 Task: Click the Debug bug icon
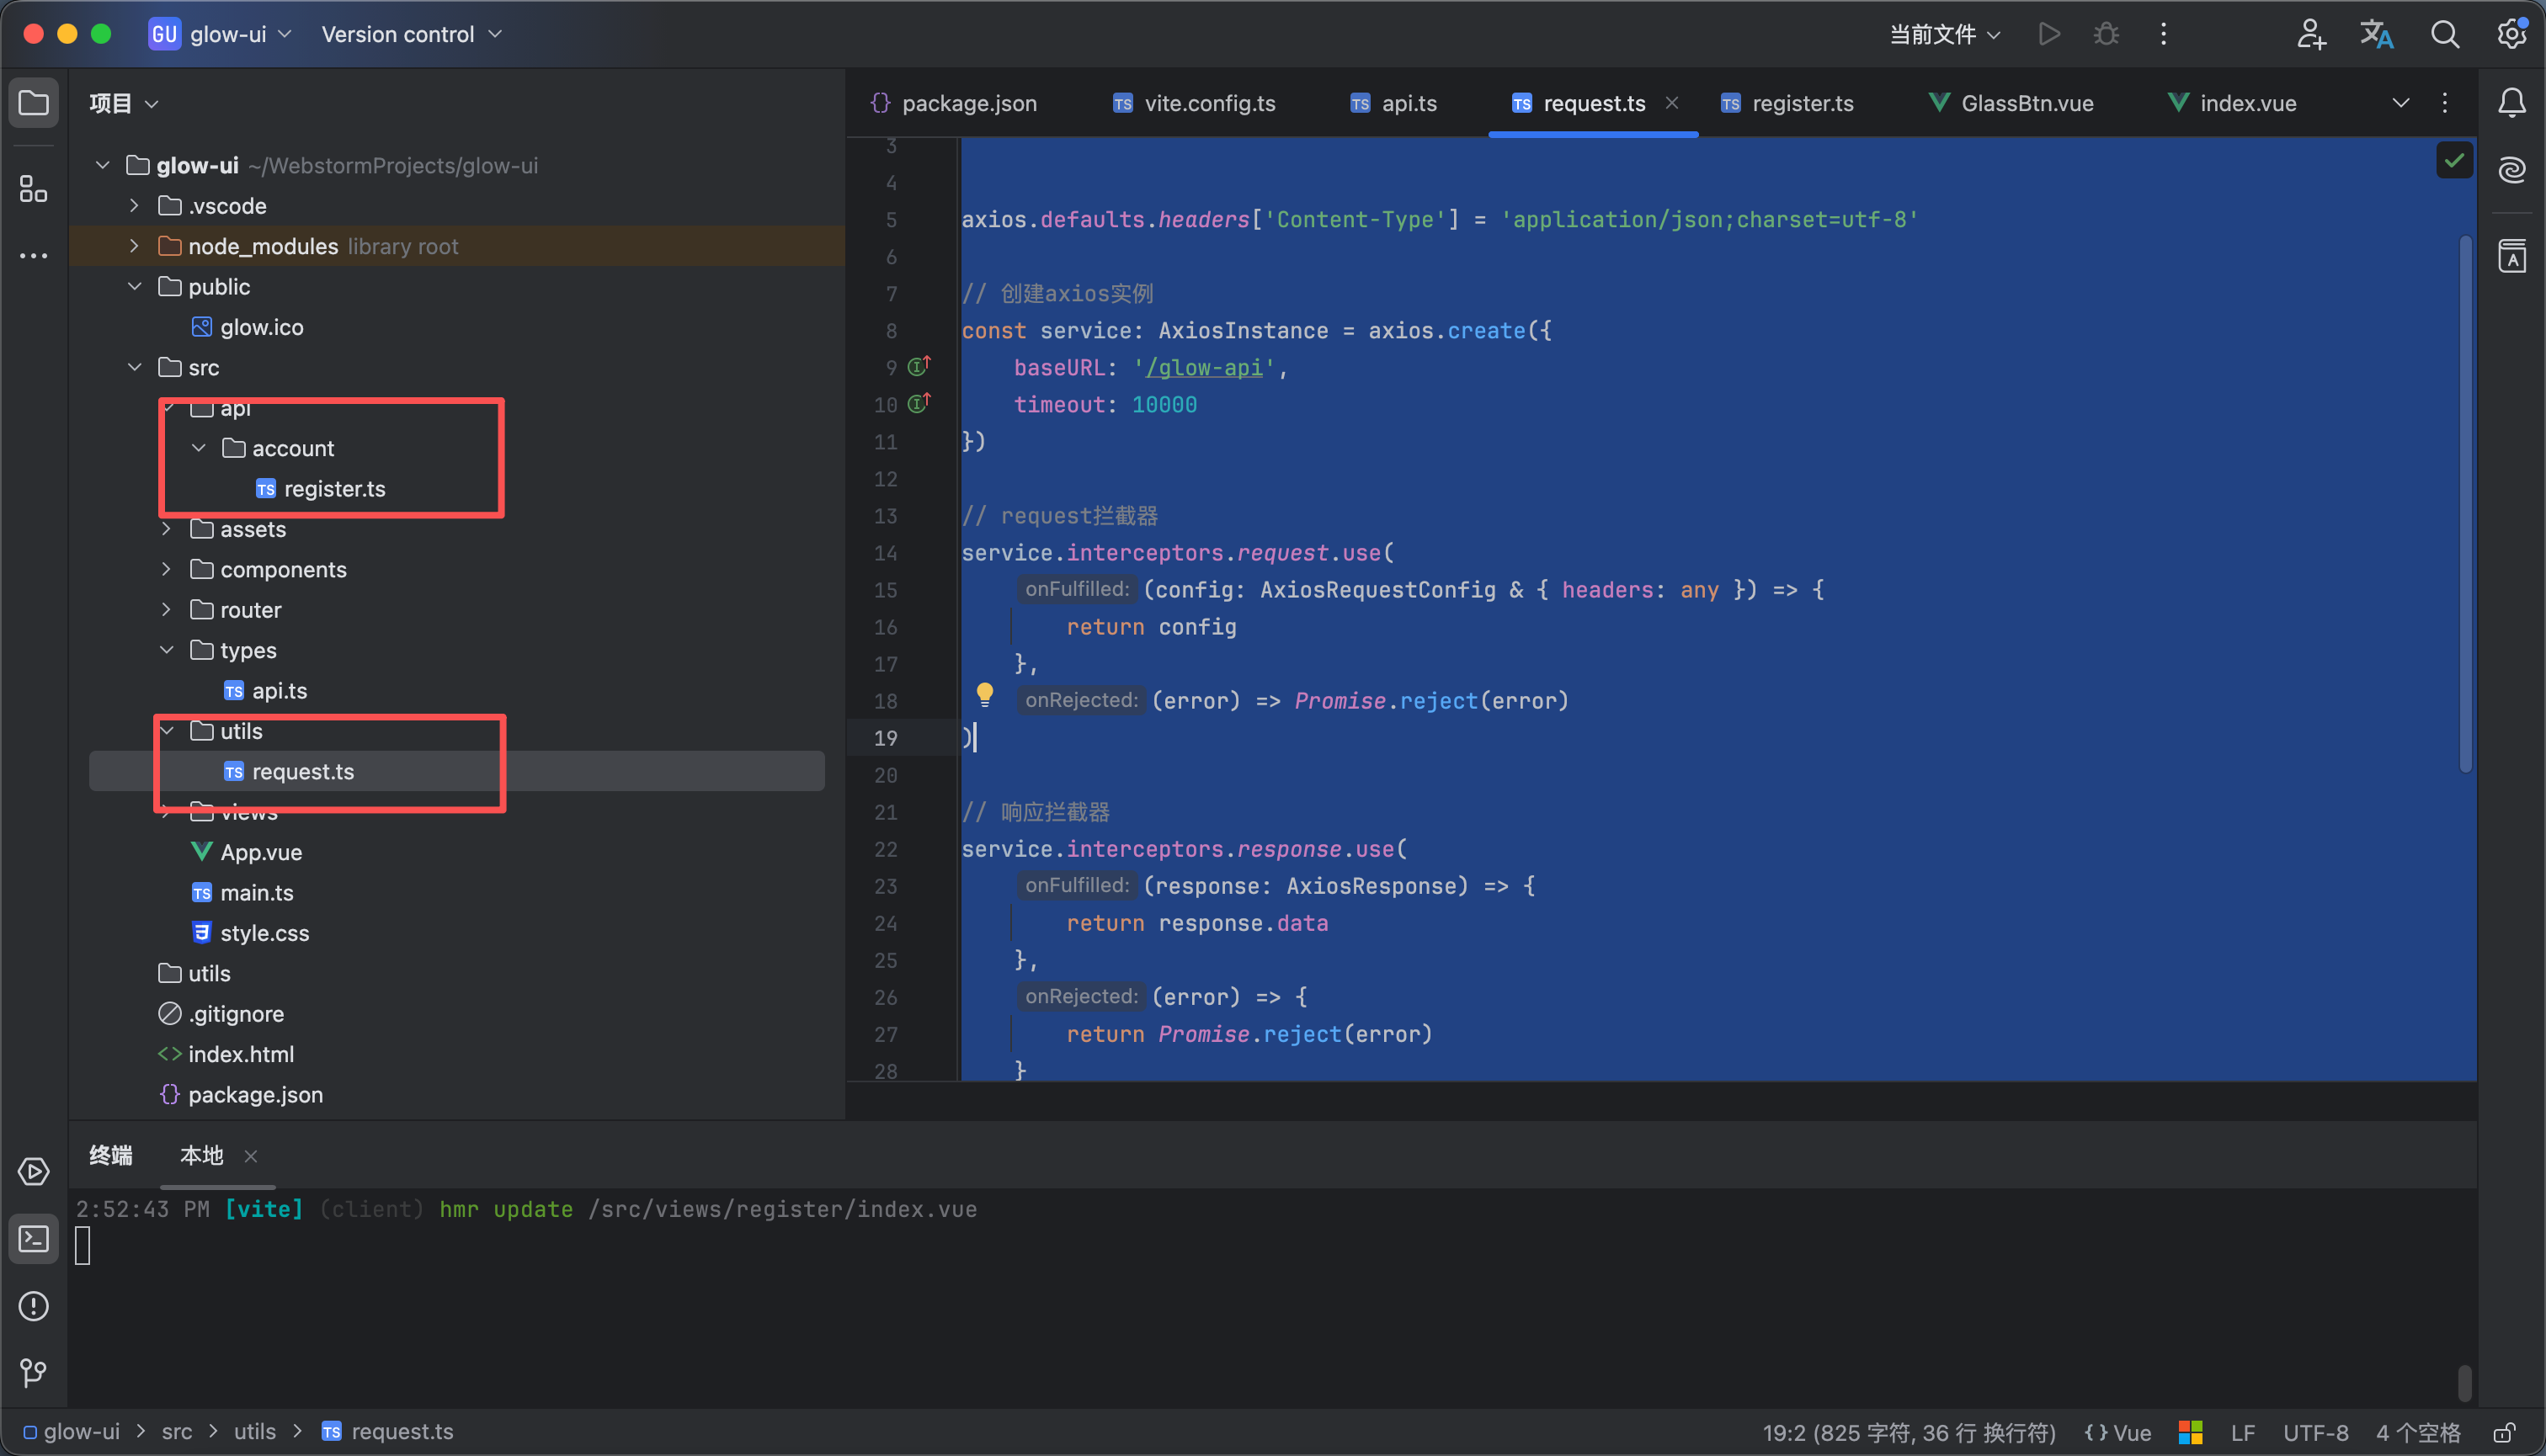tap(2106, 34)
